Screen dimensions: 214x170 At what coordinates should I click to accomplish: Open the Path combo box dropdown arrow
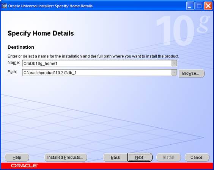tap(174, 73)
